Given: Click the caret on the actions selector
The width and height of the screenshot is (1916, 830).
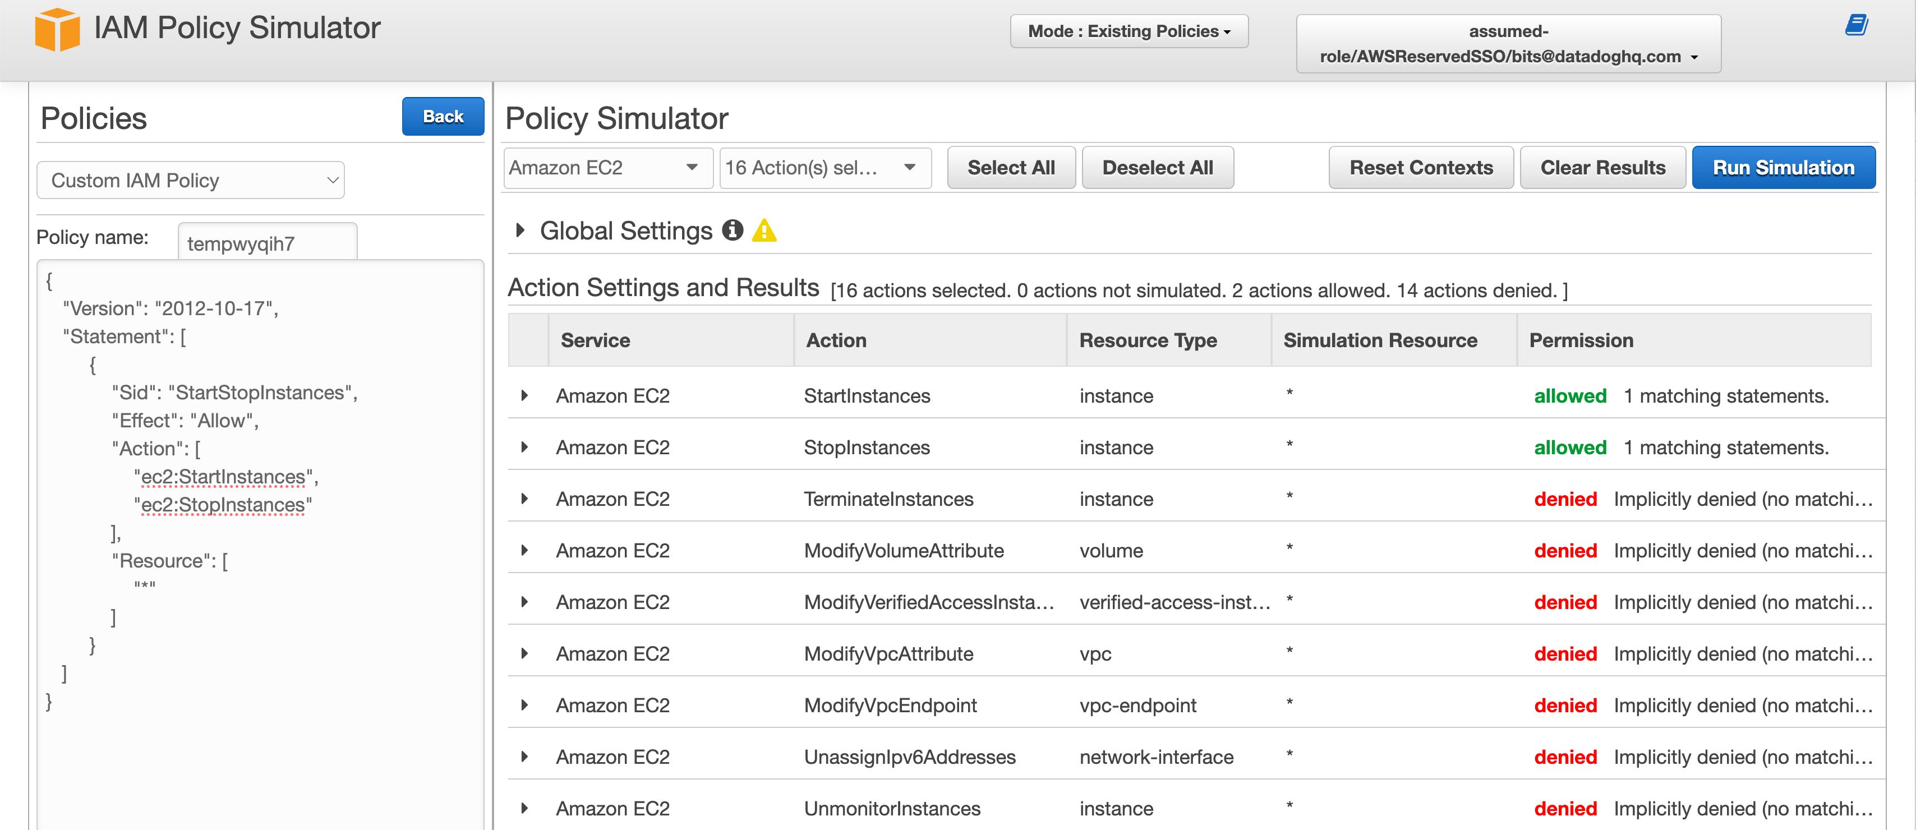Looking at the screenshot, I should coord(909,167).
